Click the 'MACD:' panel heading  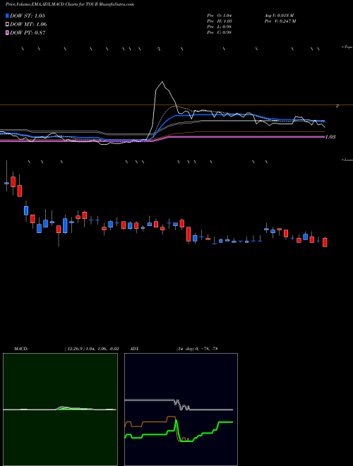(21, 349)
